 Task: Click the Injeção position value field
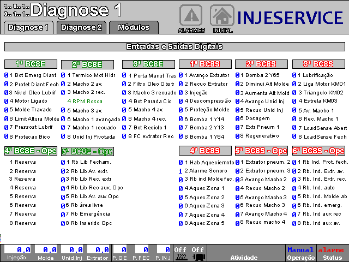pos(16,249)
